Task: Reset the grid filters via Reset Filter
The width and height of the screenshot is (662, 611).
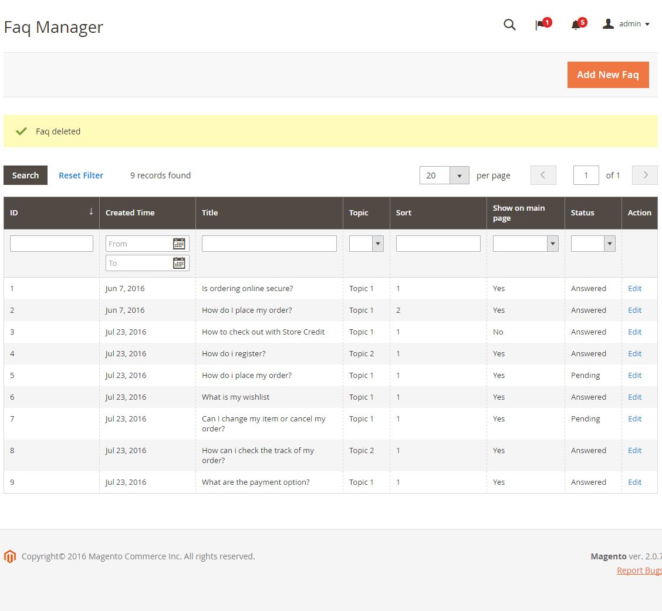Action: pos(81,175)
